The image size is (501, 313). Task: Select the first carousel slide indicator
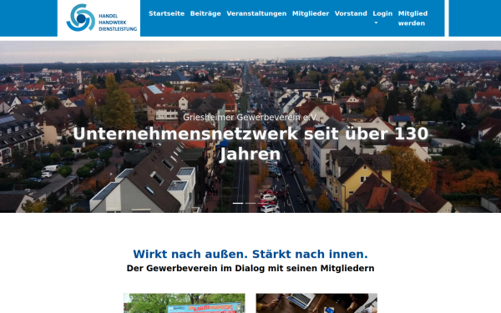(x=238, y=203)
